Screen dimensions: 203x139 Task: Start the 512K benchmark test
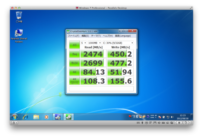pyautogui.click(x=75, y=63)
